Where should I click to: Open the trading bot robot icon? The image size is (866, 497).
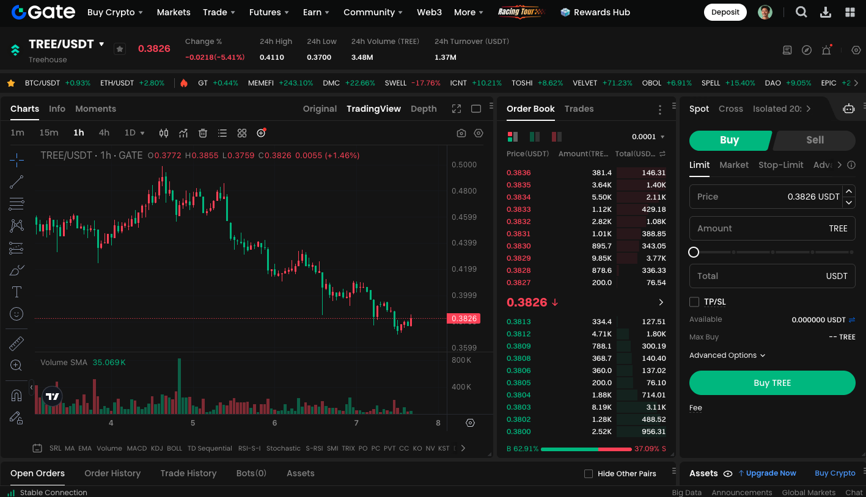[x=848, y=109]
